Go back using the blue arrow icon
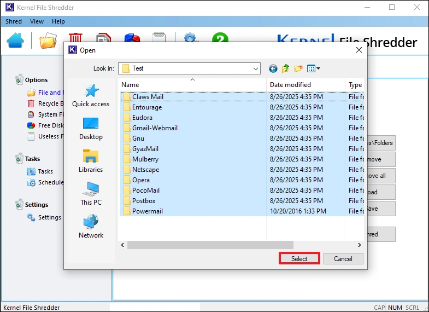429x312 pixels. (273, 68)
